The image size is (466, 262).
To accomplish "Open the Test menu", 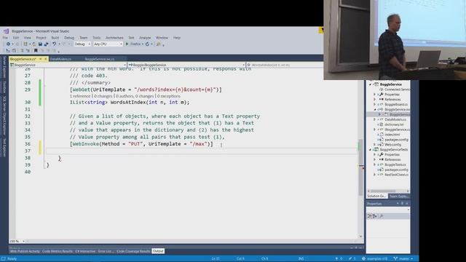I will pos(131,38).
